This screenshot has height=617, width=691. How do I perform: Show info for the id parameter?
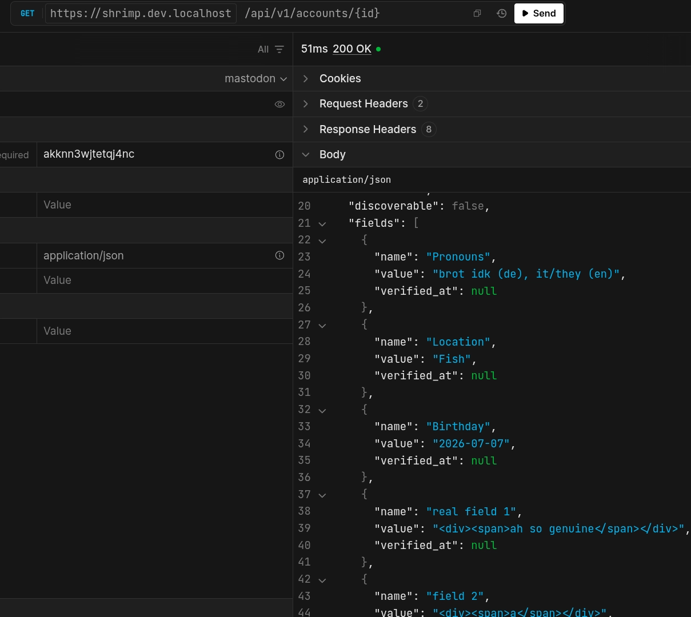(x=279, y=154)
